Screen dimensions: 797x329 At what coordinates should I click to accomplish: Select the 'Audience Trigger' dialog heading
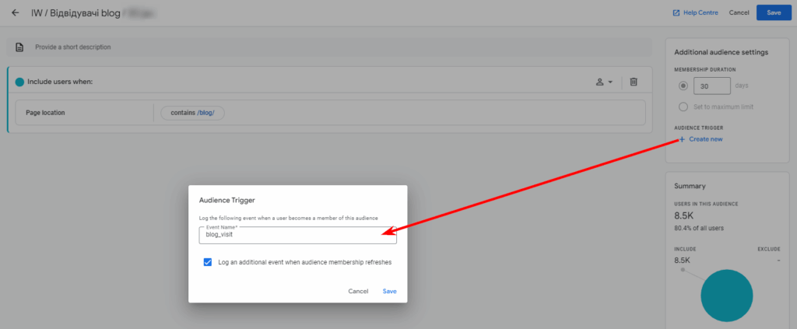coord(226,200)
